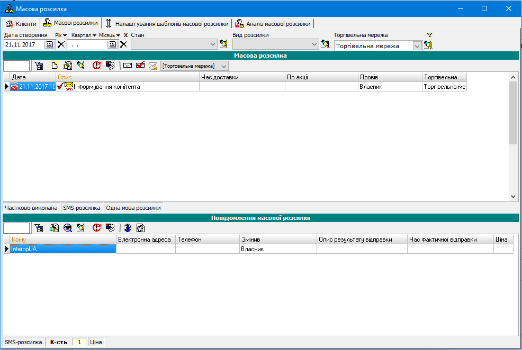Click the yellow filter funnel icon

tap(429, 35)
